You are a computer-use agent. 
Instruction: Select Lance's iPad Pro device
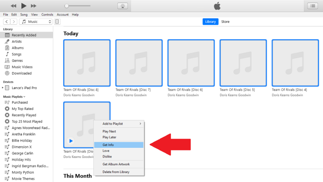click(x=24, y=88)
